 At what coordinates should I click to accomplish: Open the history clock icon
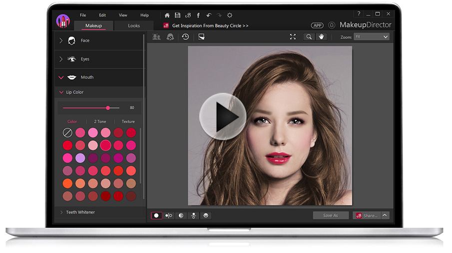185,37
